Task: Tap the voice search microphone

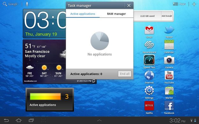Action: point(27,4)
